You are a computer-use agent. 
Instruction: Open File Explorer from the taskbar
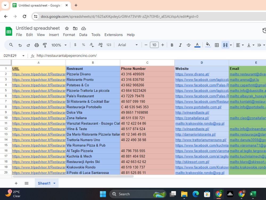[184, 194]
